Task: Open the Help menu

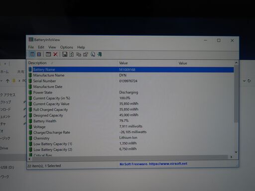Action: (81, 47)
